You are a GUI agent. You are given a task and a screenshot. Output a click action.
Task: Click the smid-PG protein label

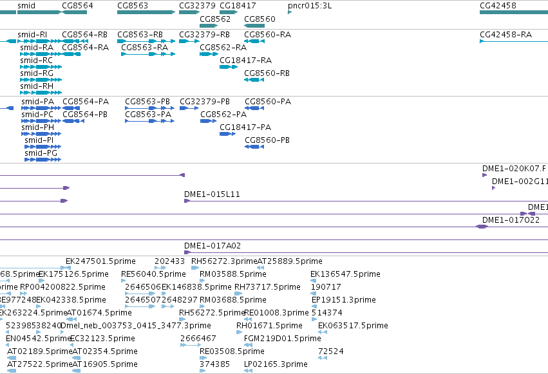pyautogui.click(x=41, y=153)
